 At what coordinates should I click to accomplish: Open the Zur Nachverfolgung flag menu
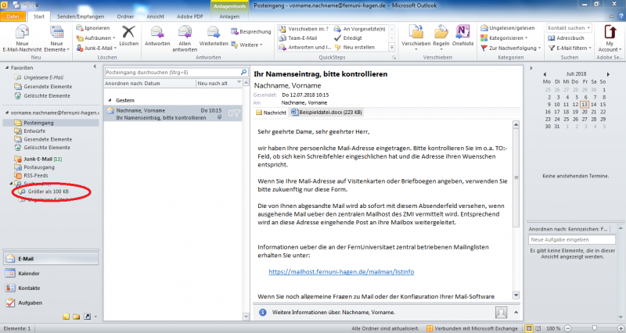tap(511, 48)
